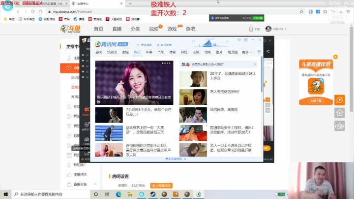Toggle first eye visibility icon in streaming app
Viewport: 354px width, 199px height.
coord(83,55)
